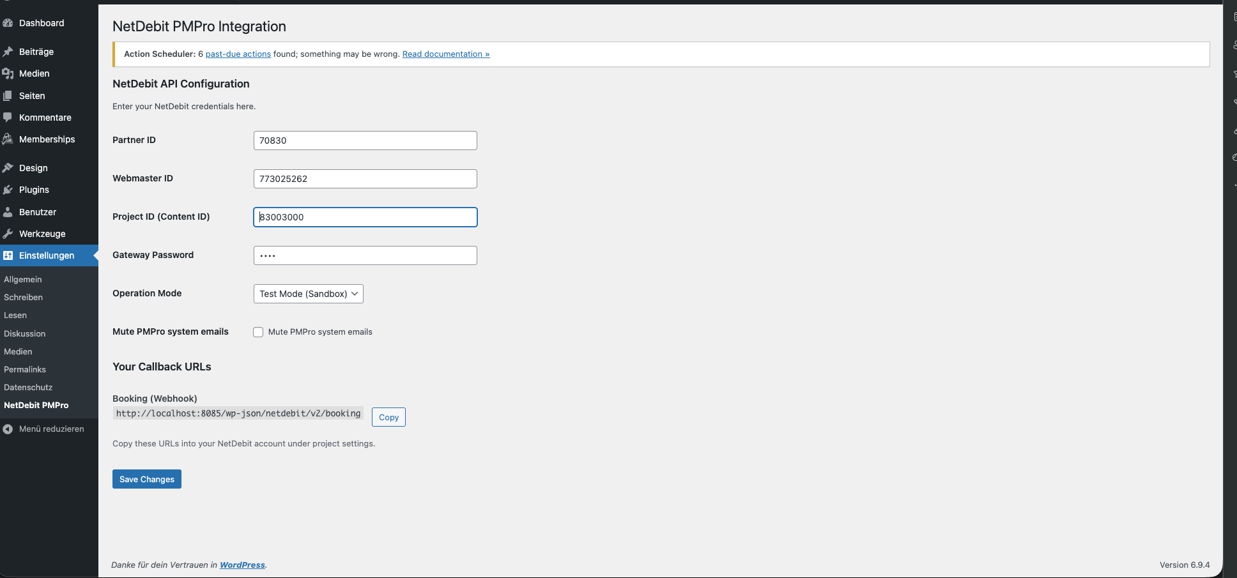Open WordPress footer link

(242, 565)
